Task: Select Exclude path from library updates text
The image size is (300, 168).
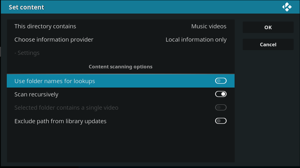Action: pyautogui.click(x=60, y=121)
